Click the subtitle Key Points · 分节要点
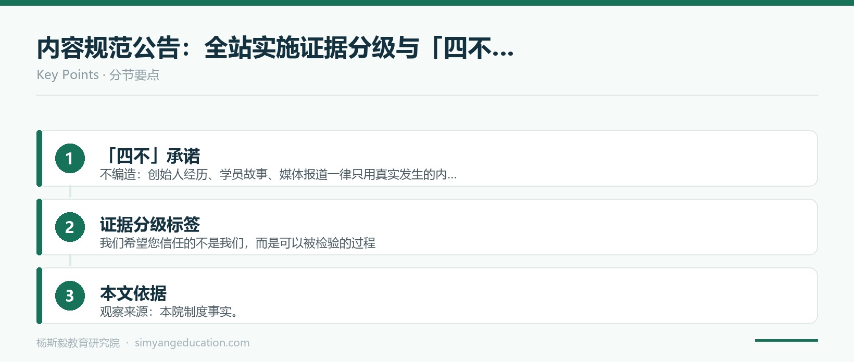This screenshot has width=854, height=362. point(98,75)
